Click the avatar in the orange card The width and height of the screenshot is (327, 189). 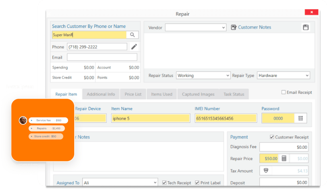(23, 120)
